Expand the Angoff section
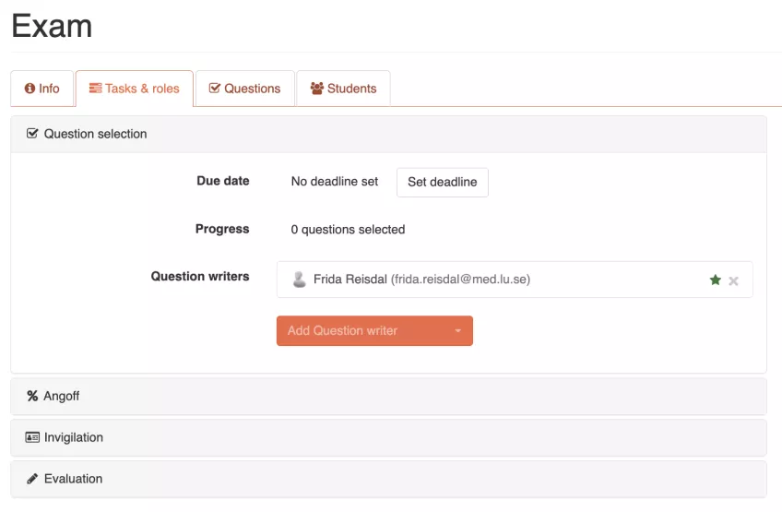The height and width of the screenshot is (512, 782). (388, 397)
